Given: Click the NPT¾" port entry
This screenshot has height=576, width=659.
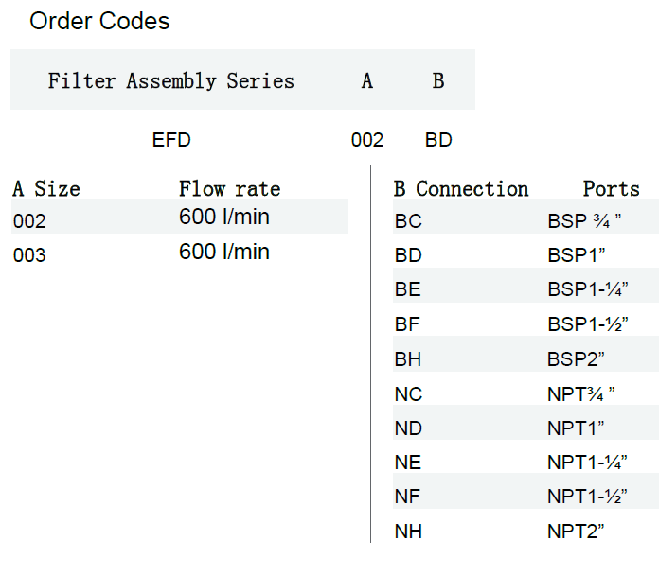Looking at the screenshot, I should [581, 394].
